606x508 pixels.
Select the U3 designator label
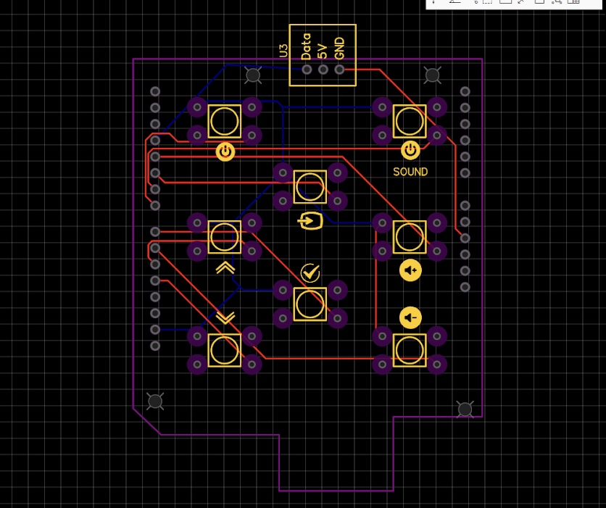283,51
